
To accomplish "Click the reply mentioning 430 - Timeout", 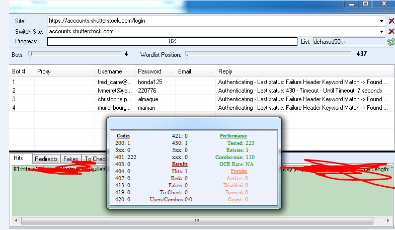I will click(x=300, y=91).
